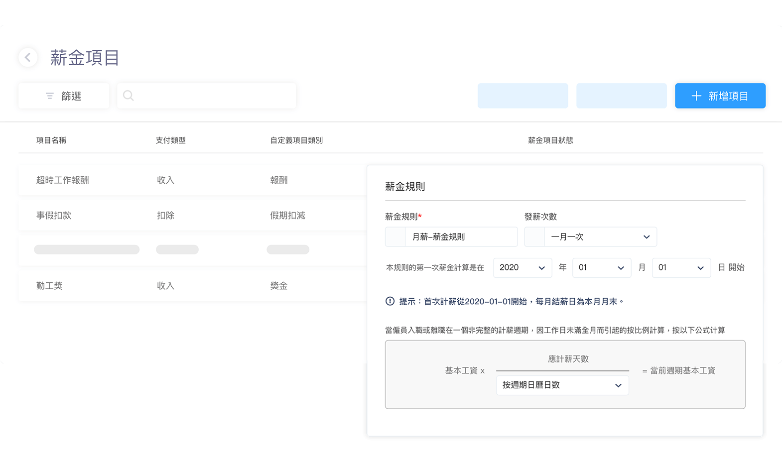
Task: Click the 薪金規則 panel heading
Action: pos(405,187)
